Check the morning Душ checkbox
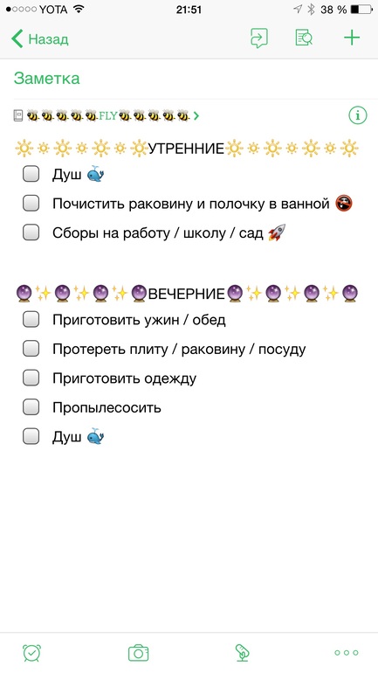 tap(31, 174)
